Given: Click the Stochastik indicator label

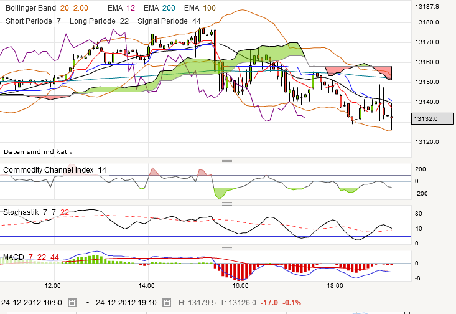Looking at the screenshot, I should coord(21,212).
